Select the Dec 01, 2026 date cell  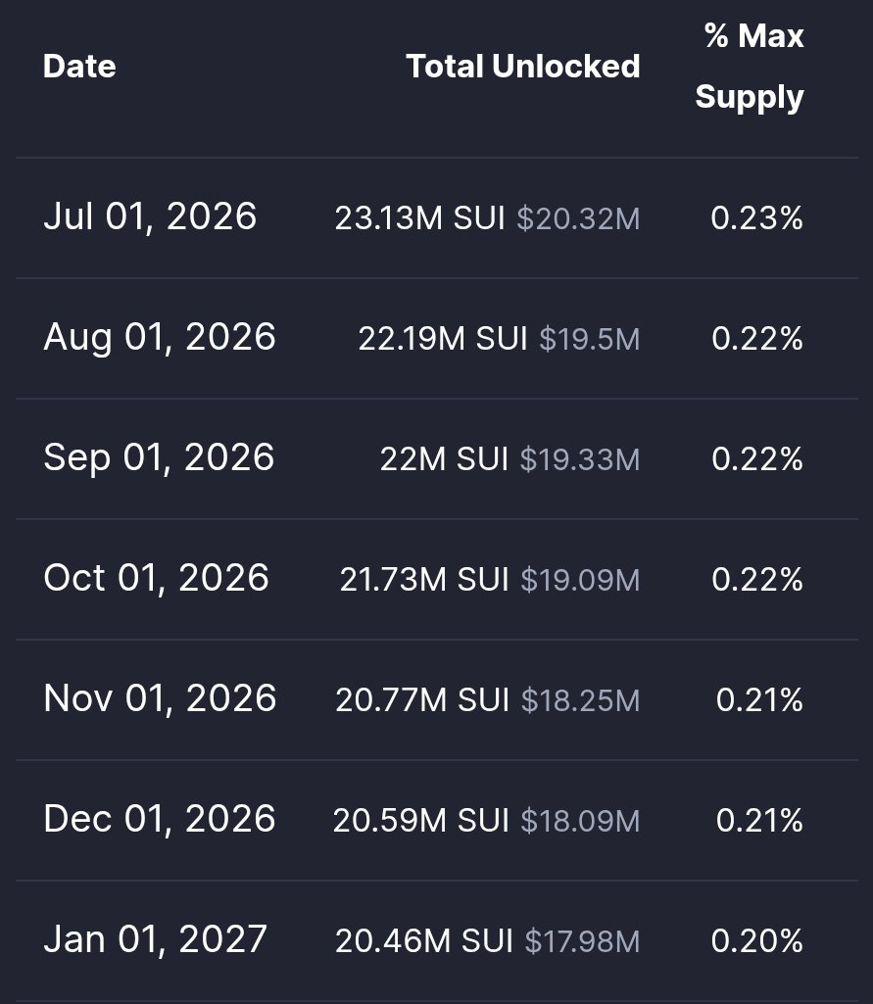tap(160, 819)
